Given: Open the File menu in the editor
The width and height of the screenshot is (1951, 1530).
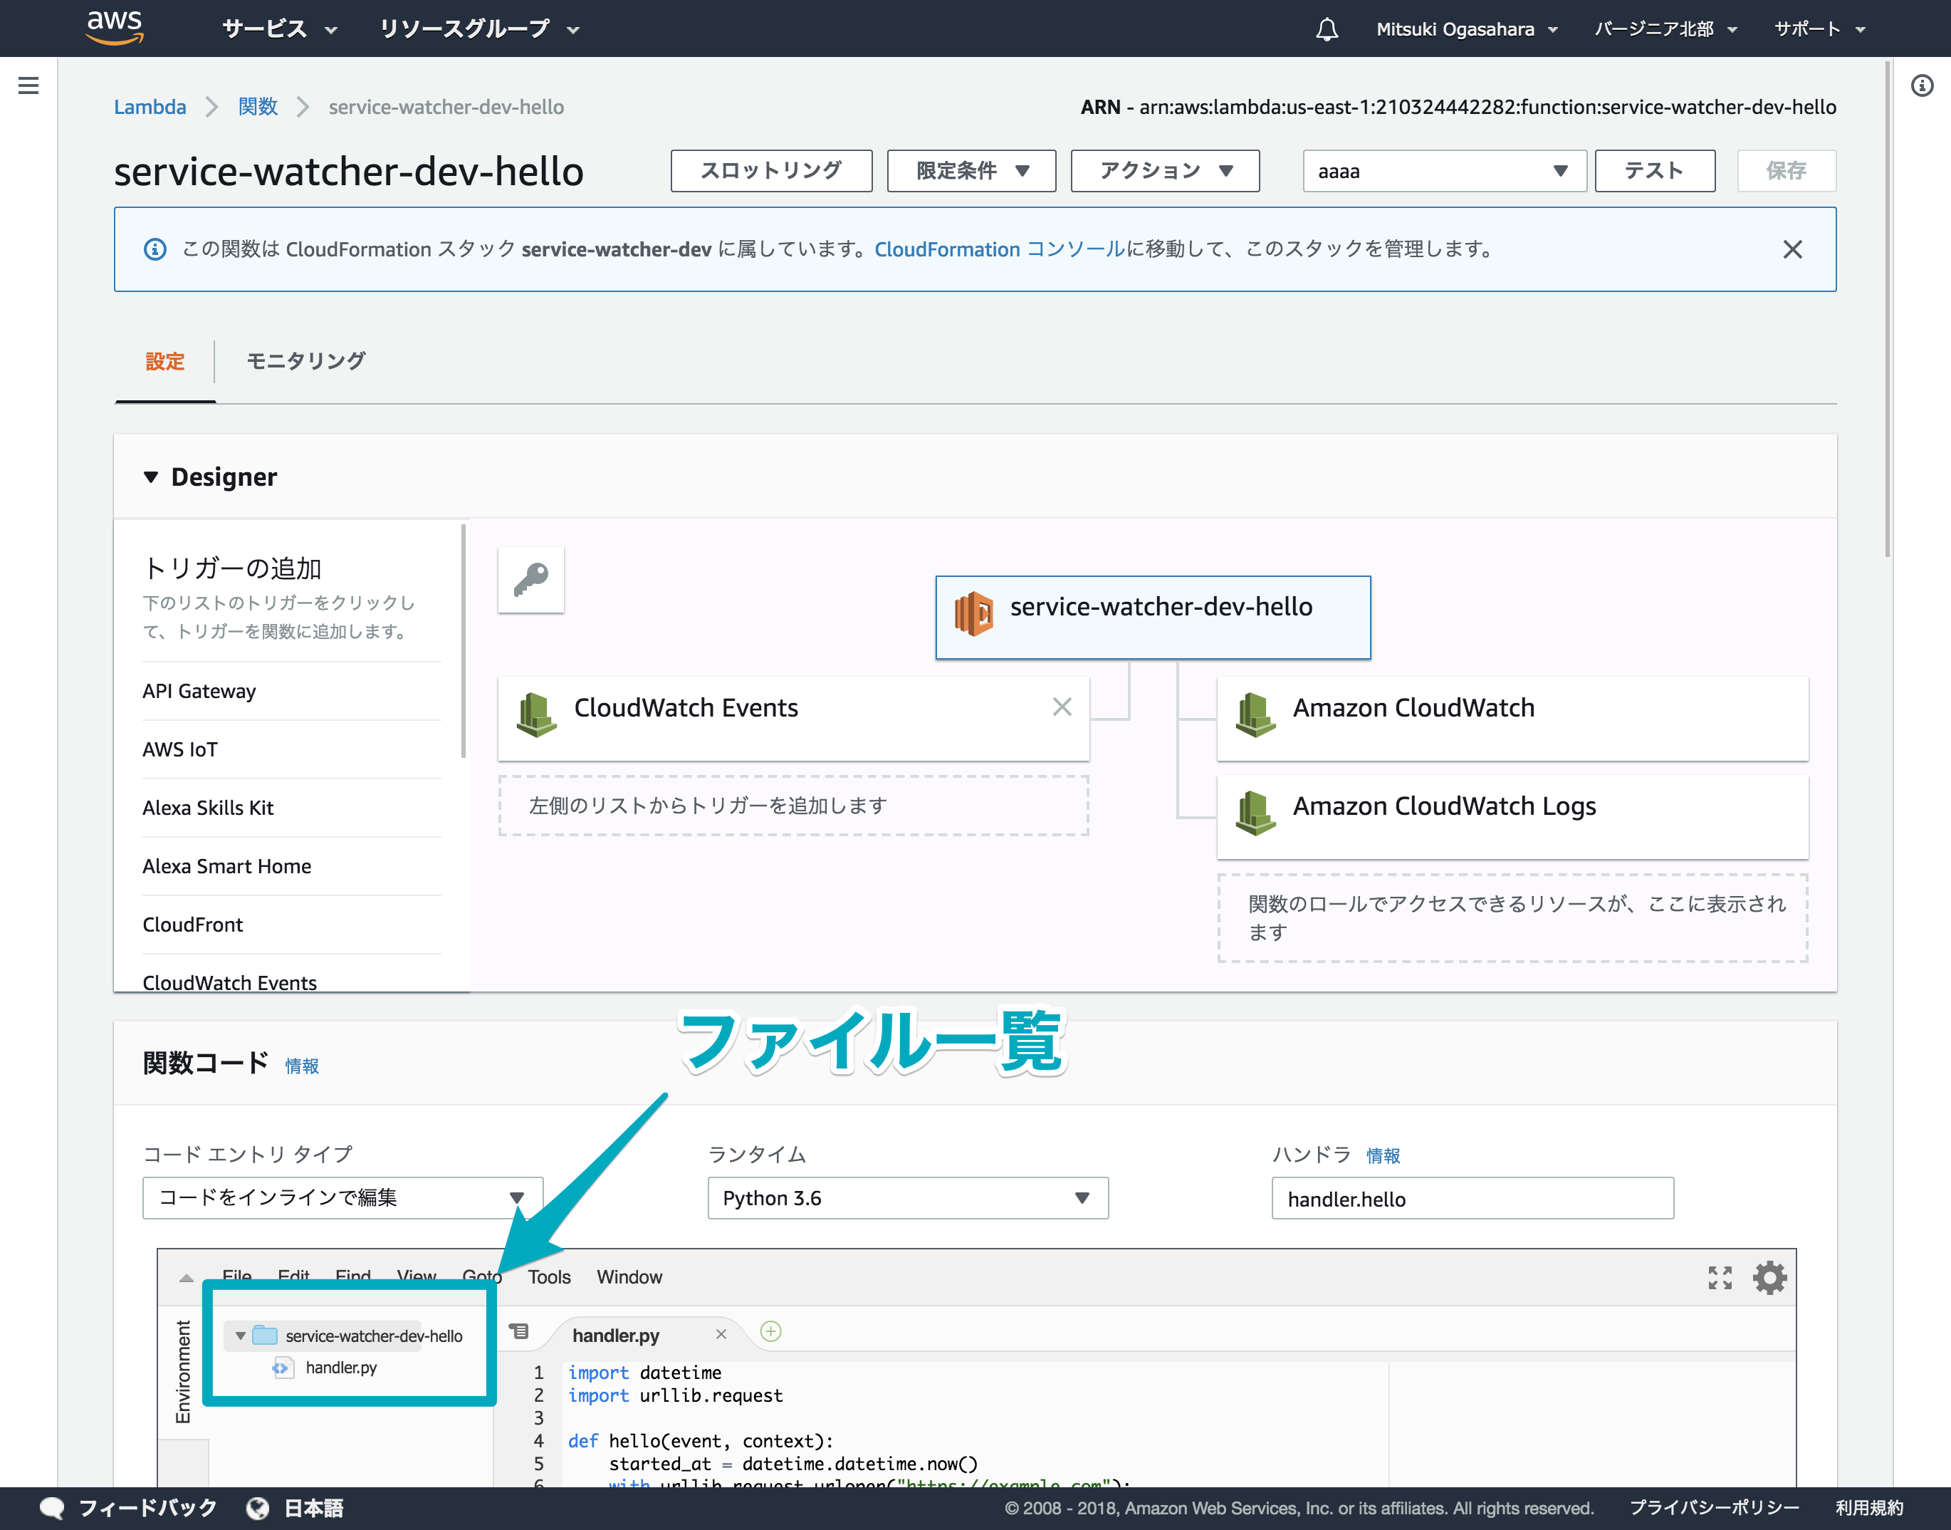Looking at the screenshot, I should (x=236, y=1276).
